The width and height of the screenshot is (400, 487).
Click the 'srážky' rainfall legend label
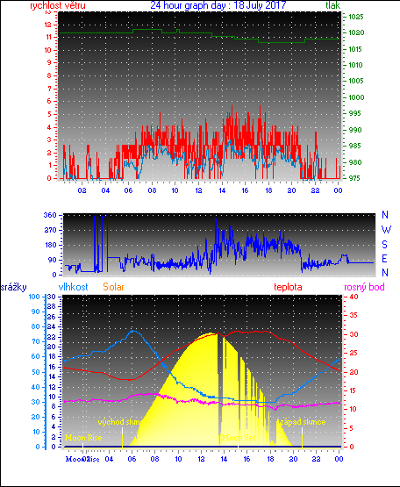coord(14,287)
